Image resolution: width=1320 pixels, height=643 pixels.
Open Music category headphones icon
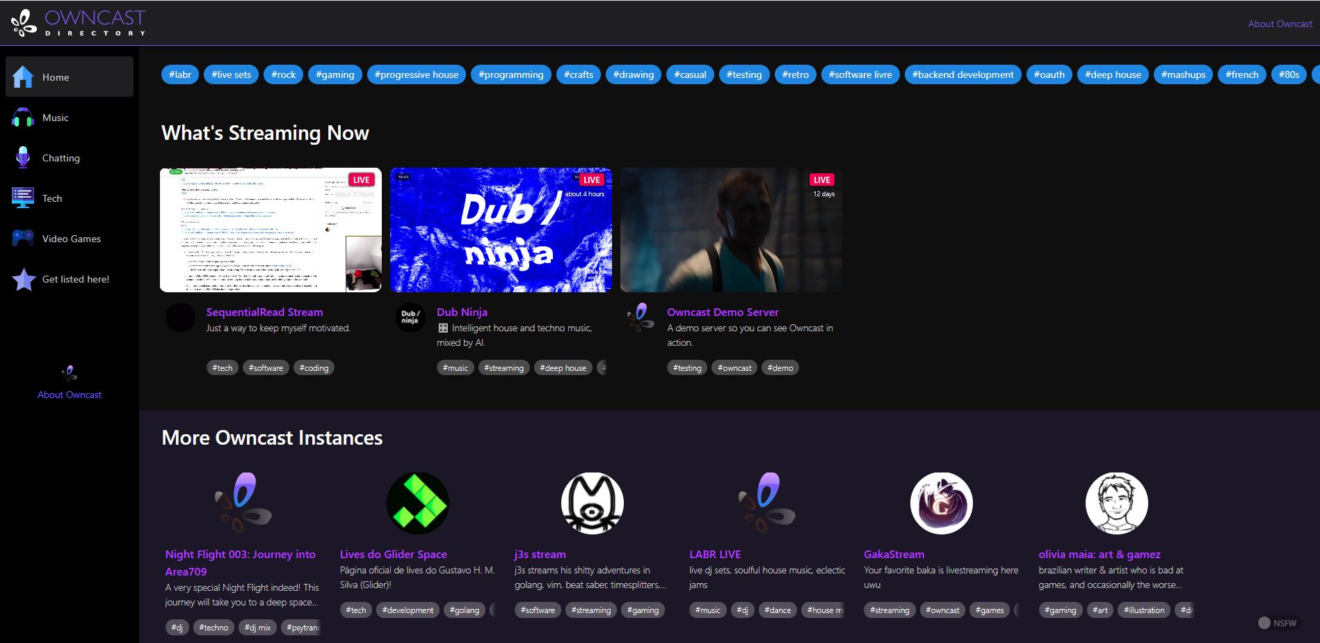tap(23, 118)
